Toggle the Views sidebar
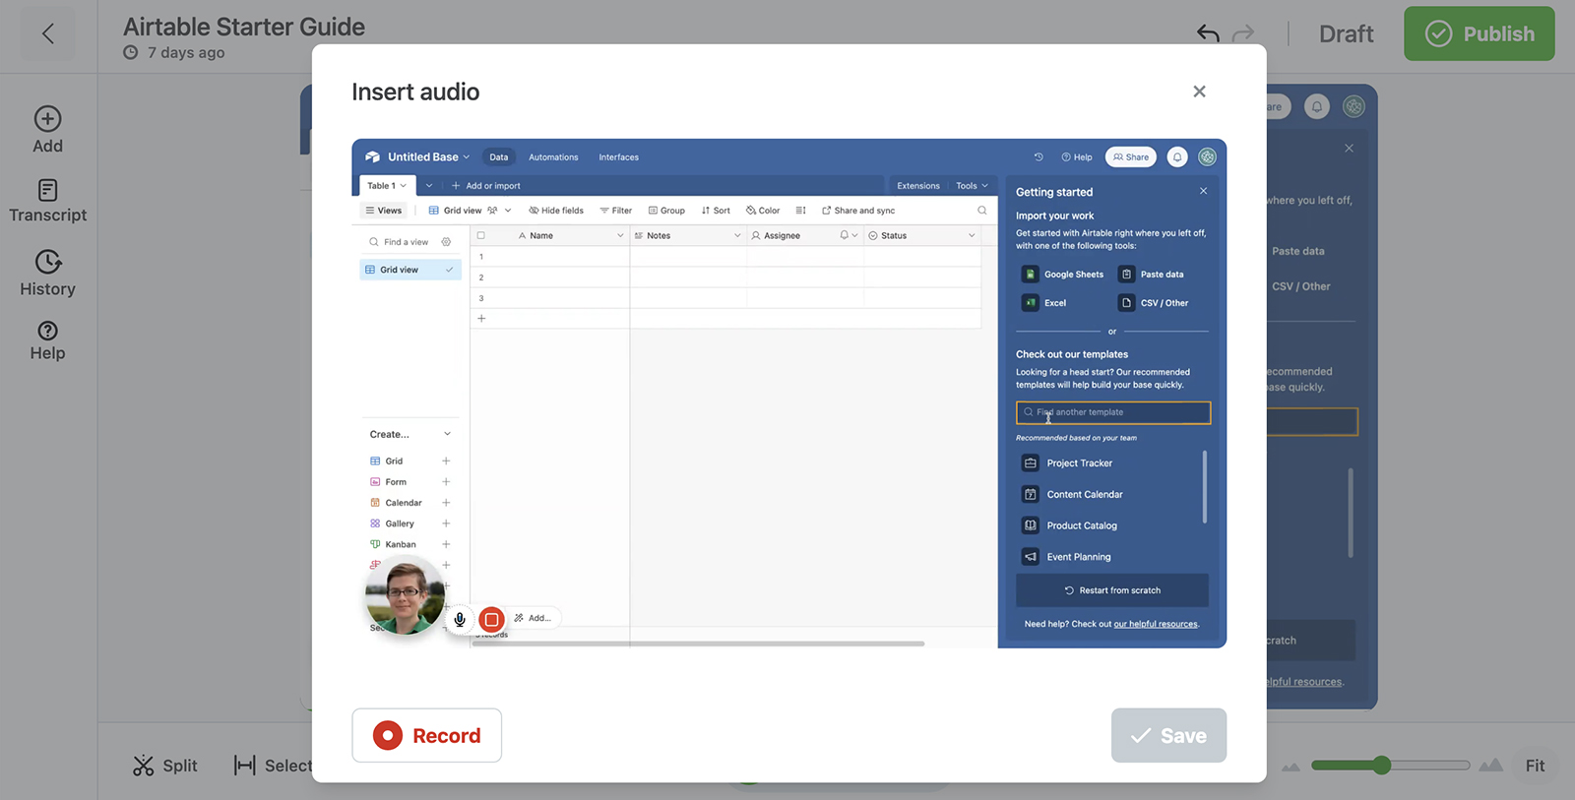Screen dimensions: 1575x800 (384, 211)
